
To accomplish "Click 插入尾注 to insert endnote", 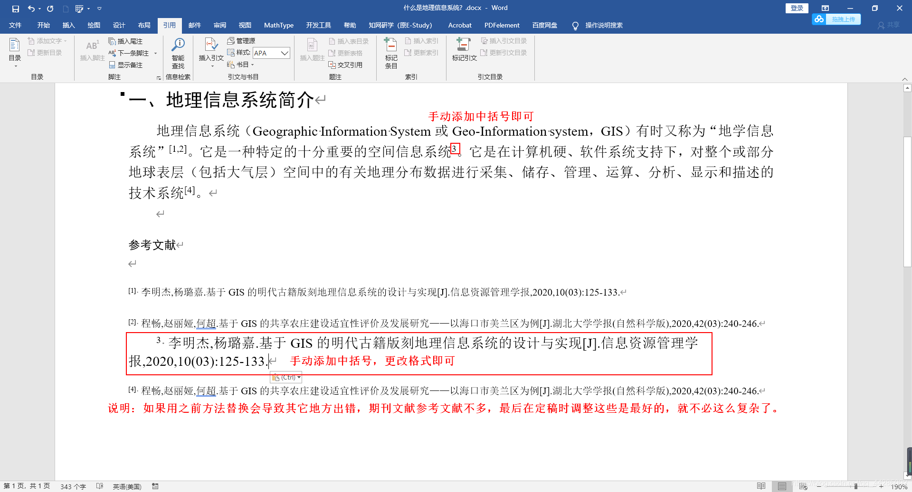I will coord(126,41).
